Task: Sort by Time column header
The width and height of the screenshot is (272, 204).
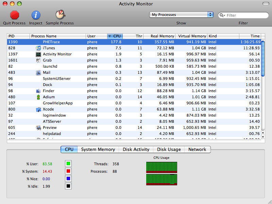Action: (x=250, y=36)
